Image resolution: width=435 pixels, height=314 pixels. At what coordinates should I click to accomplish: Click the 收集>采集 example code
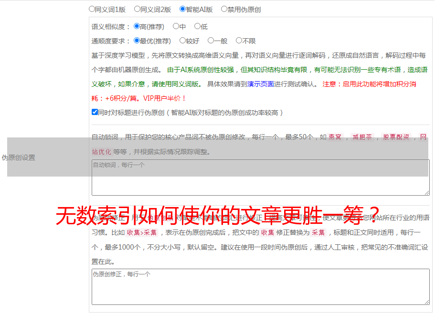coord(142,232)
